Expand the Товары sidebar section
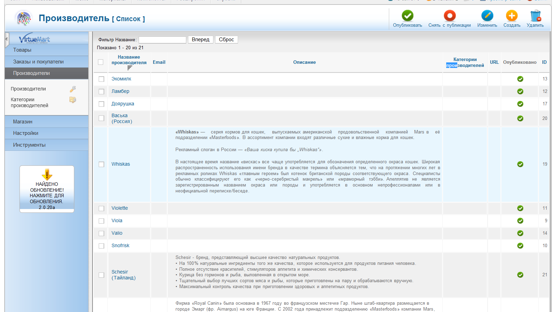Image resolution: width=556 pixels, height=312 pixels. coord(47,50)
